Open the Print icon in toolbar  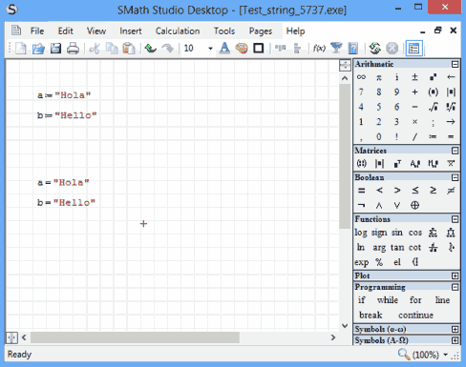(x=73, y=49)
